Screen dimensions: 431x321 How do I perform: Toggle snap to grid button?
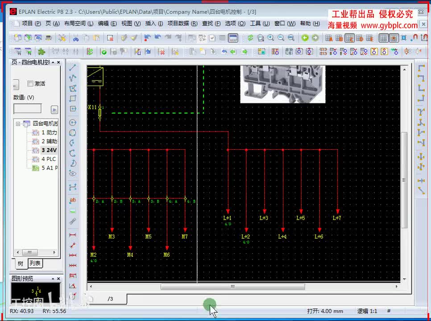(x=394, y=38)
